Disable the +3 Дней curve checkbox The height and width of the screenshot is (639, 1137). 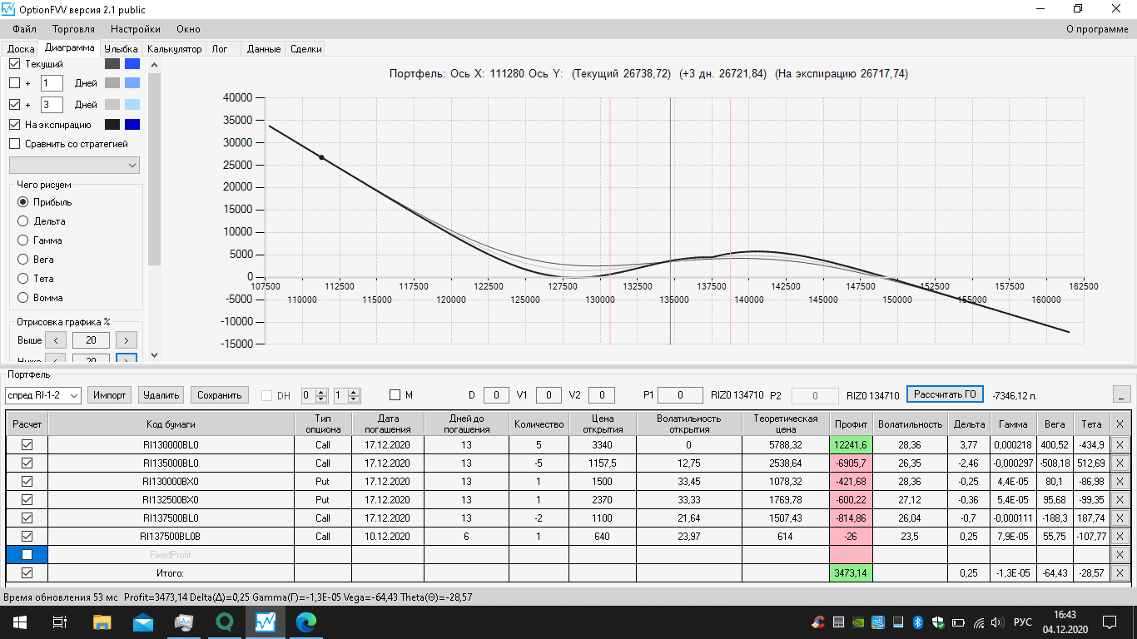tap(14, 105)
